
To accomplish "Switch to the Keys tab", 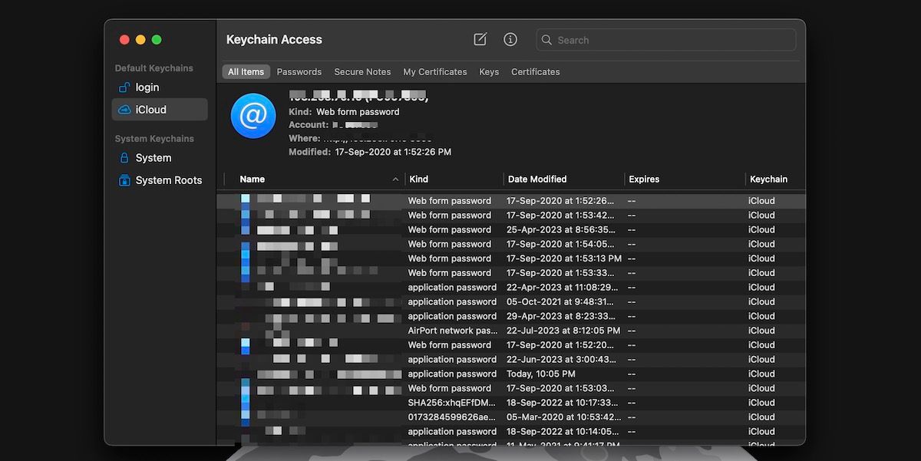I will 489,71.
